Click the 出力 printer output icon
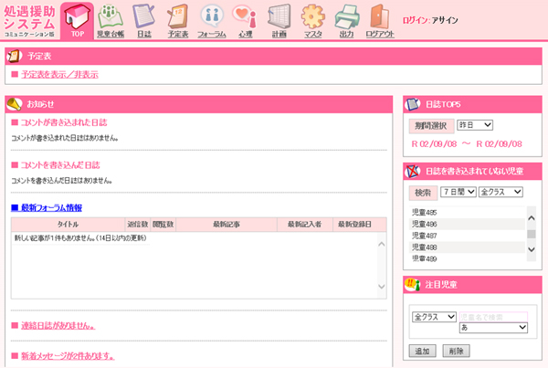 click(345, 20)
